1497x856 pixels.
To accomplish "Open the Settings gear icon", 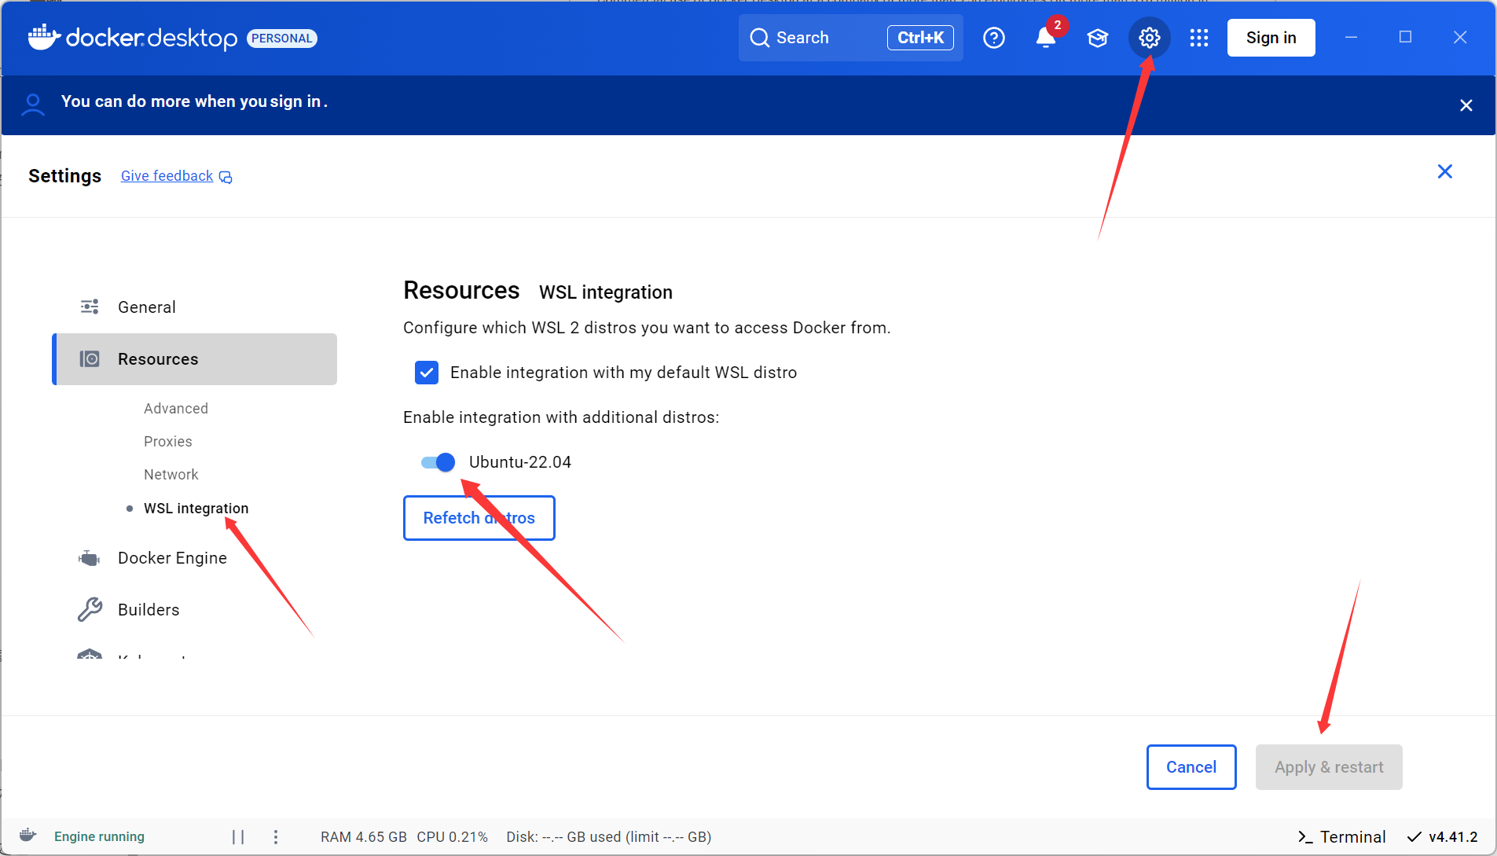I will tap(1149, 38).
